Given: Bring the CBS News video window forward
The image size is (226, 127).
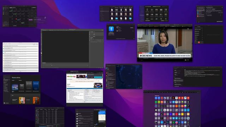Looking at the screenshot, I should pyautogui.click(x=165, y=43).
